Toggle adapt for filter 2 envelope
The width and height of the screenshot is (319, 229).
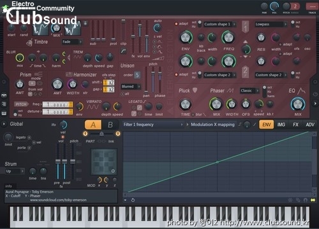[x=176, y=74]
